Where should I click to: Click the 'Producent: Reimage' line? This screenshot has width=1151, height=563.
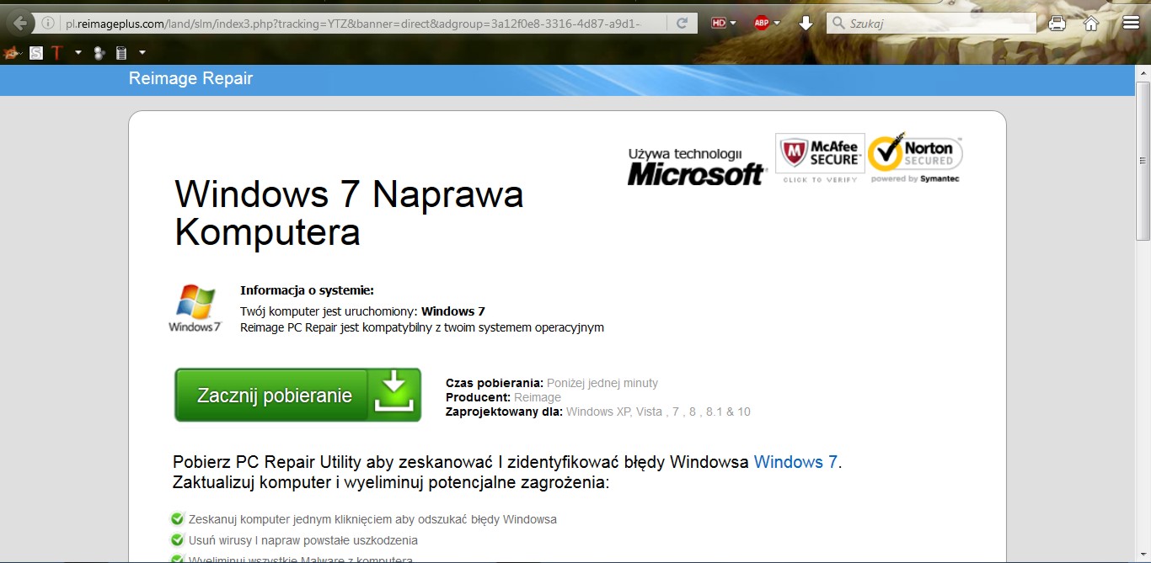[x=503, y=397]
